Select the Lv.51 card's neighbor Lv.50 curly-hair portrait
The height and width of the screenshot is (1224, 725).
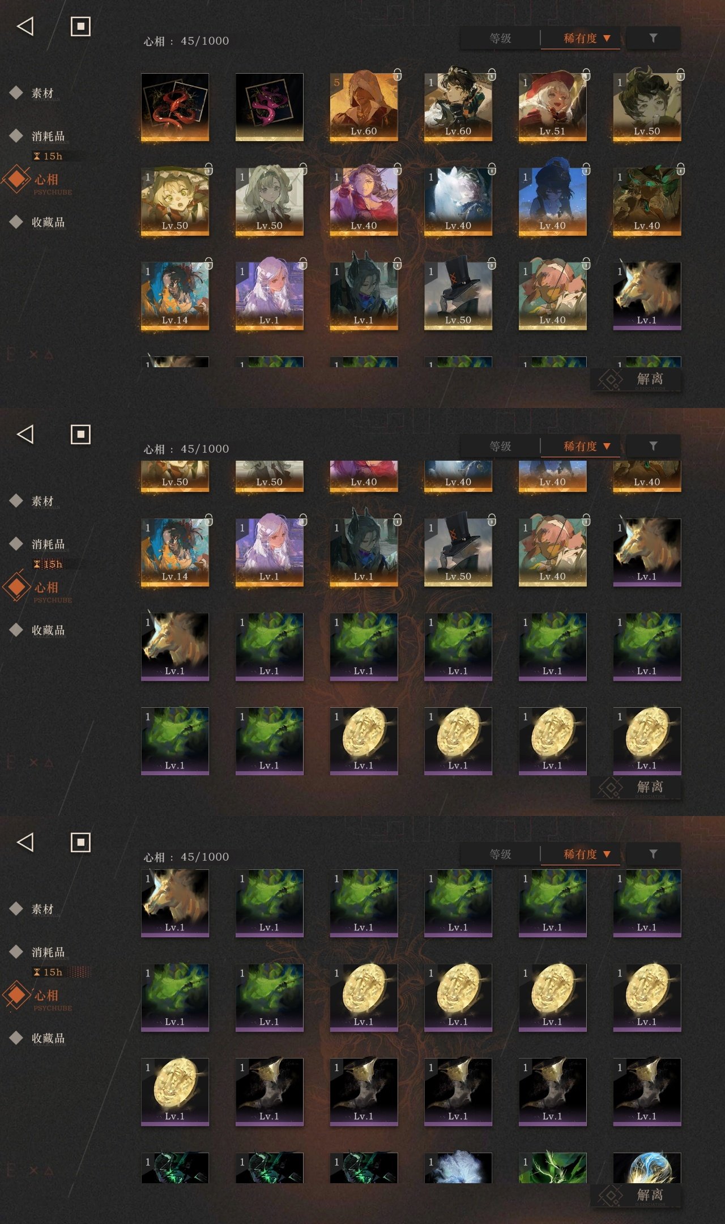(x=647, y=107)
